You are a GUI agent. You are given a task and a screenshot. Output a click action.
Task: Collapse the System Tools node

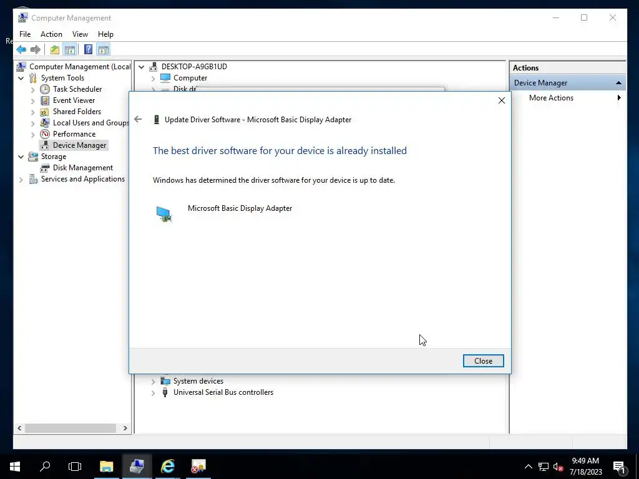pos(21,78)
